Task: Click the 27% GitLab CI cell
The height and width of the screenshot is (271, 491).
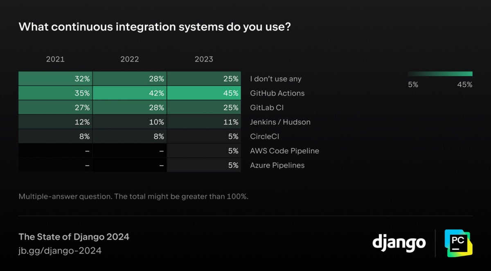Action: pos(55,108)
